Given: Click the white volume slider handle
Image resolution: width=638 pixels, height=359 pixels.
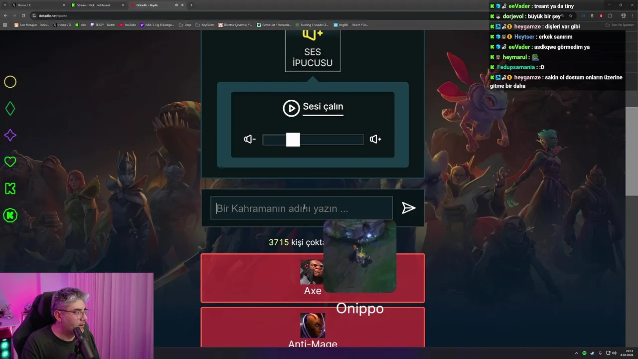Looking at the screenshot, I should [x=293, y=140].
